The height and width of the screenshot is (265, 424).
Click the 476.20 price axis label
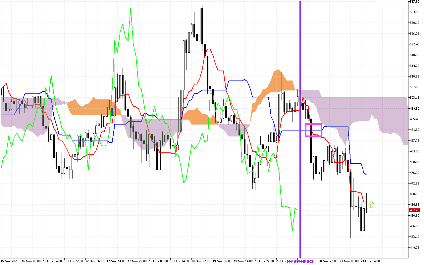click(x=414, y=173)
